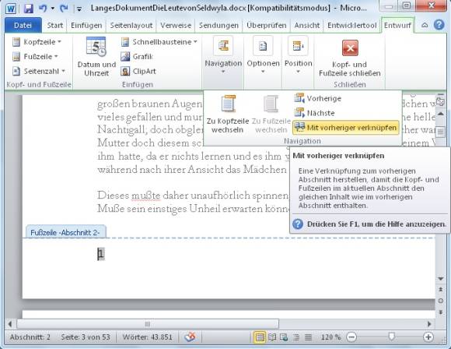Toggle Mit vorheriger verknüpfen

tap(346, 128)
